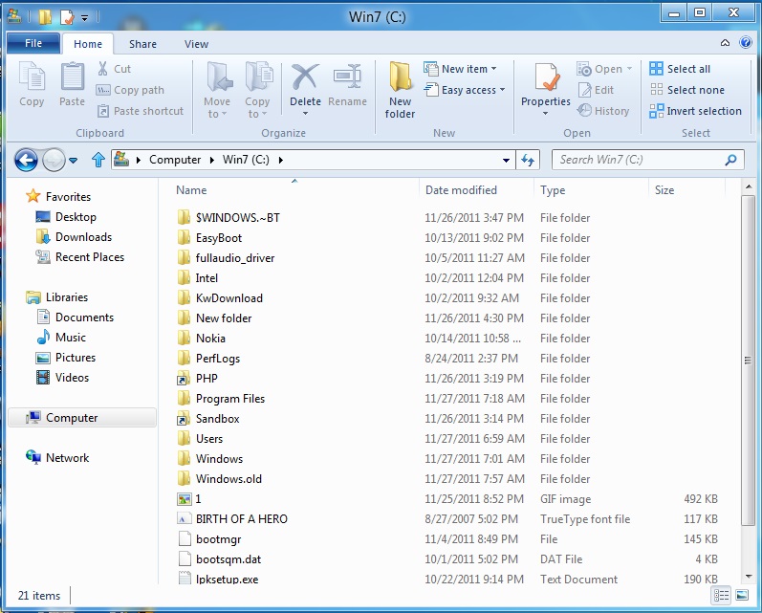Select Computer in navigation pane

tap(82, 418)
